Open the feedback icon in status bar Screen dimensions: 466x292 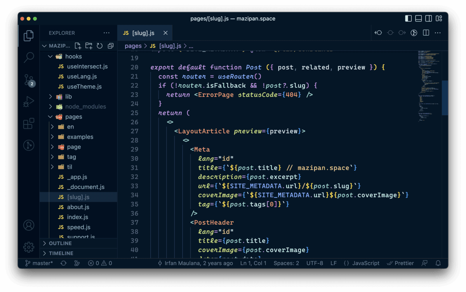point(425,263)
